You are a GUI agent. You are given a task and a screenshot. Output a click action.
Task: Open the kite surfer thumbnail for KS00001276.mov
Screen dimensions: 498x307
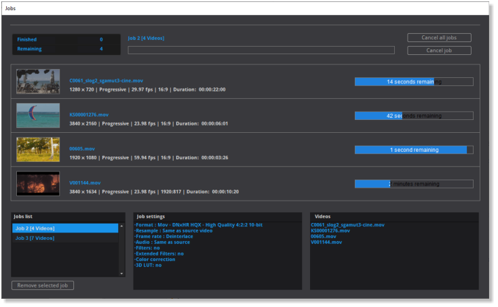point(38,115)
